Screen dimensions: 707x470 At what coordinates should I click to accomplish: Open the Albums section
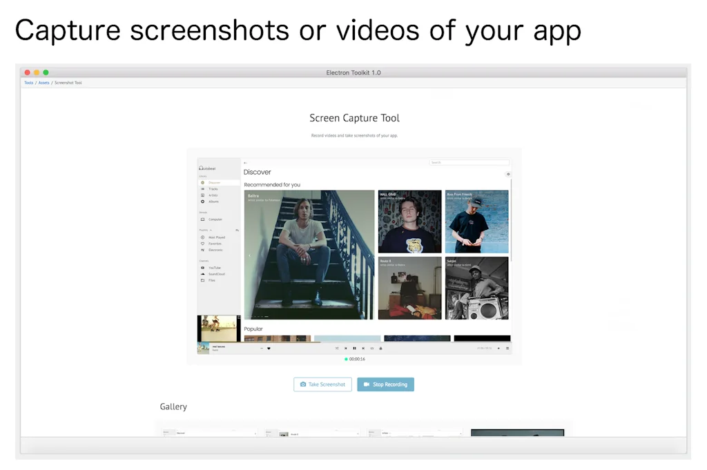[x=213, y=201]
